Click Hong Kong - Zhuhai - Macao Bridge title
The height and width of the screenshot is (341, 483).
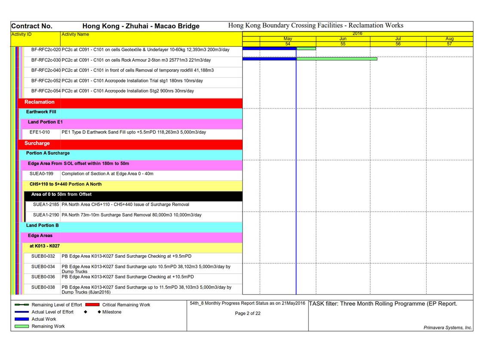pos(141,26)
